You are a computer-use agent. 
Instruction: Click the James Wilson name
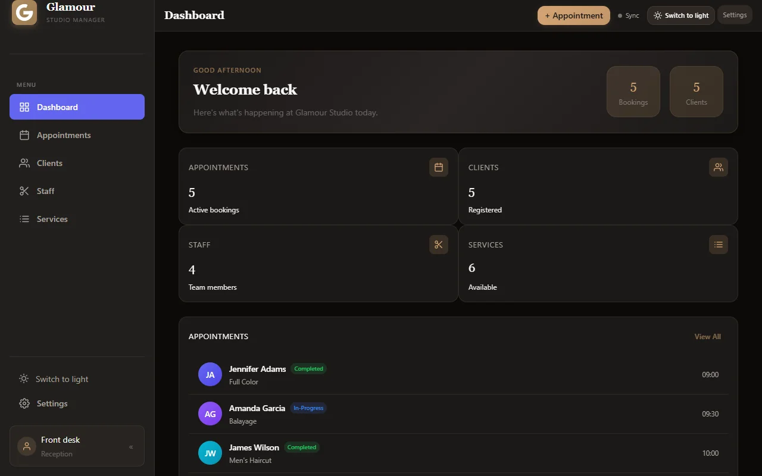[x=254, y=447]
